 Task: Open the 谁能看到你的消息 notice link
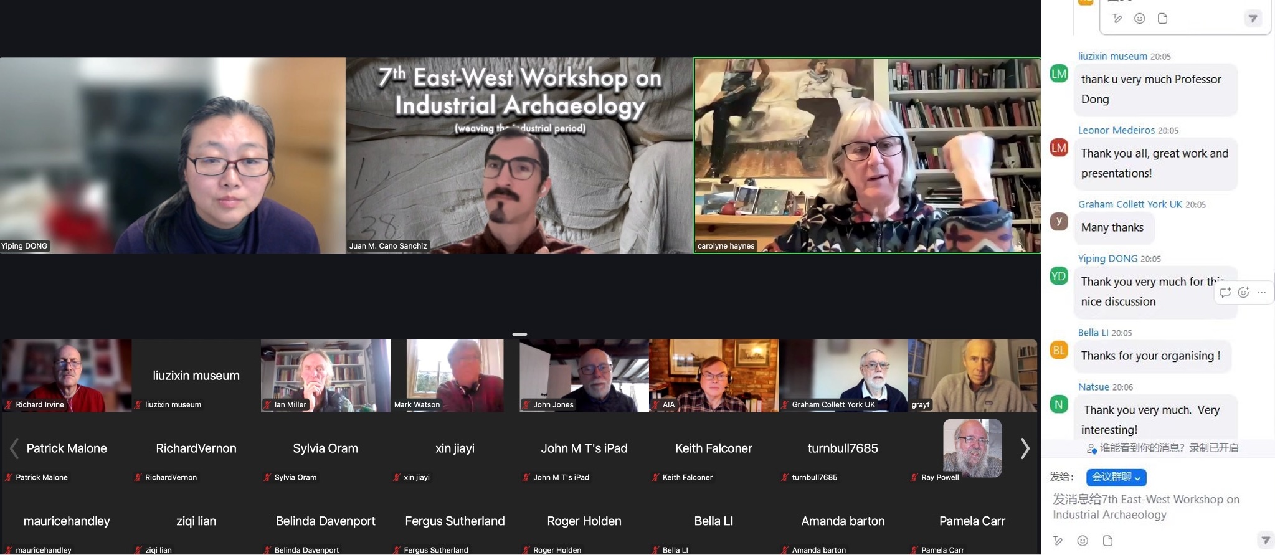pyautogui.click(x=1142, y=448)
